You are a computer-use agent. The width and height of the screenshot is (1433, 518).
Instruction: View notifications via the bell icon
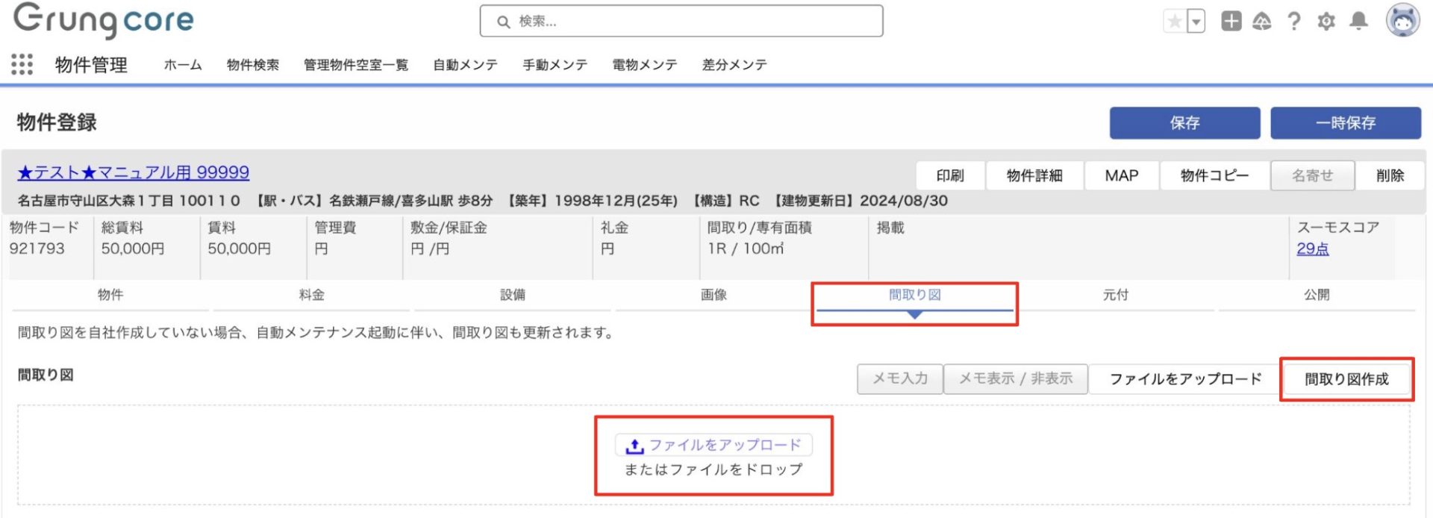pos(1359,22)
